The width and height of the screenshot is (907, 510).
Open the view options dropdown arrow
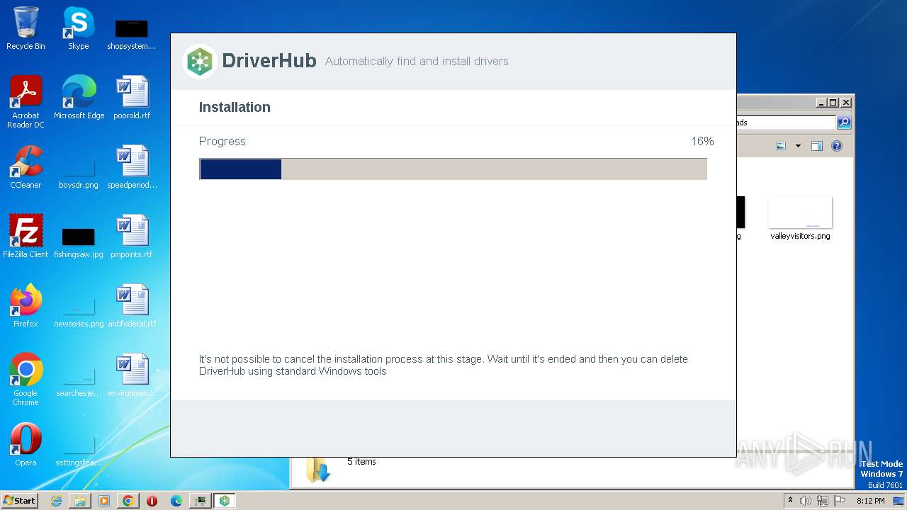(x=798, y=146)
